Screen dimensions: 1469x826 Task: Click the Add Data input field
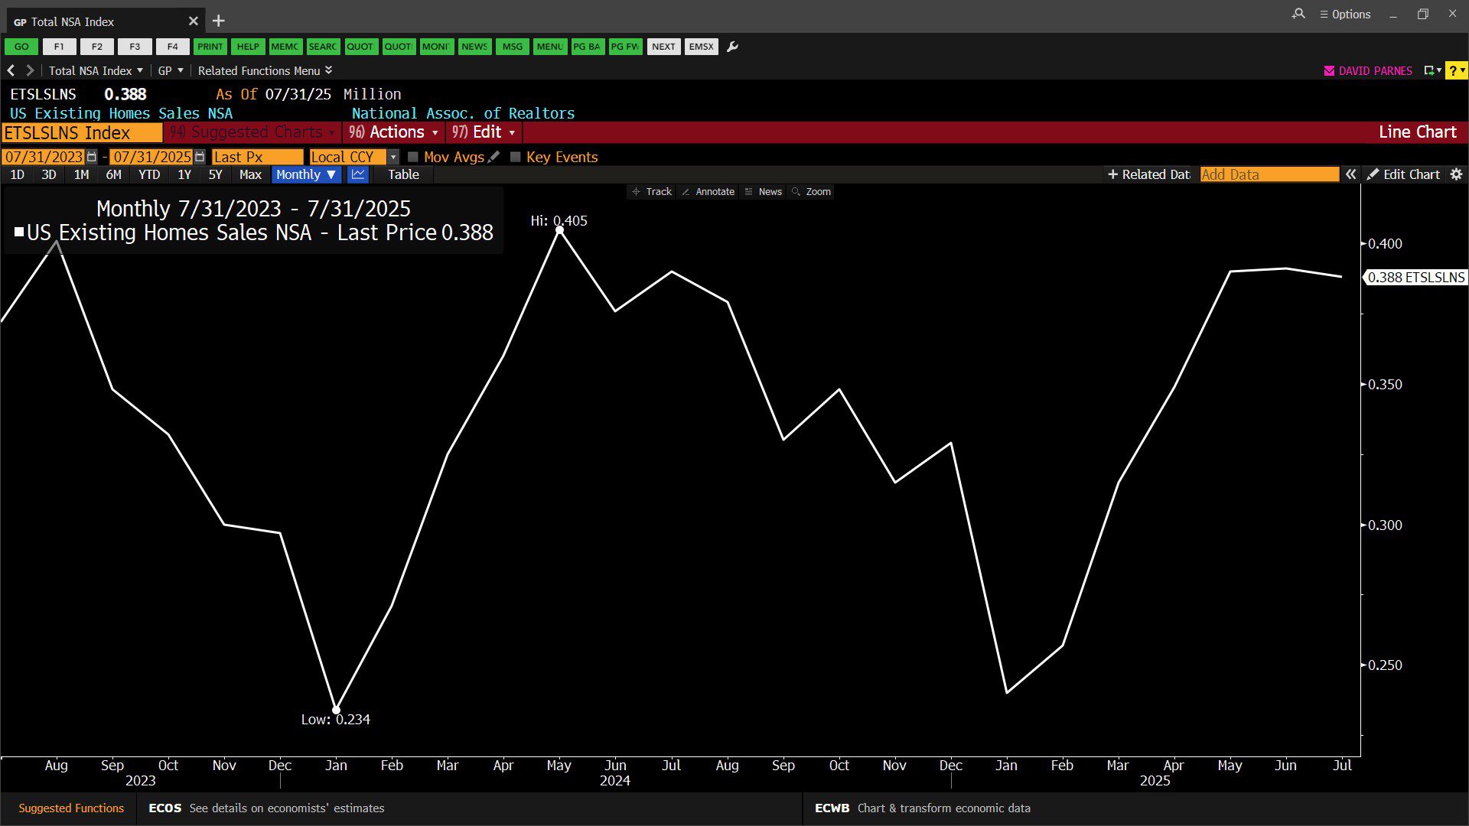pos(1269,174)
